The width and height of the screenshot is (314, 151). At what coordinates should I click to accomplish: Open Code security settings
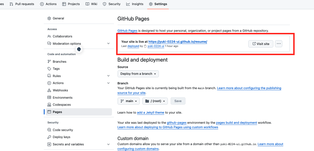pos(79,130)
